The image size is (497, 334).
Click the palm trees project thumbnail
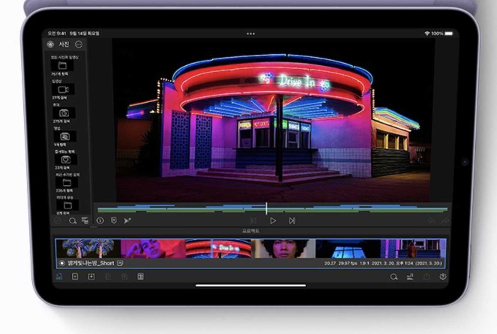(88, 248)
